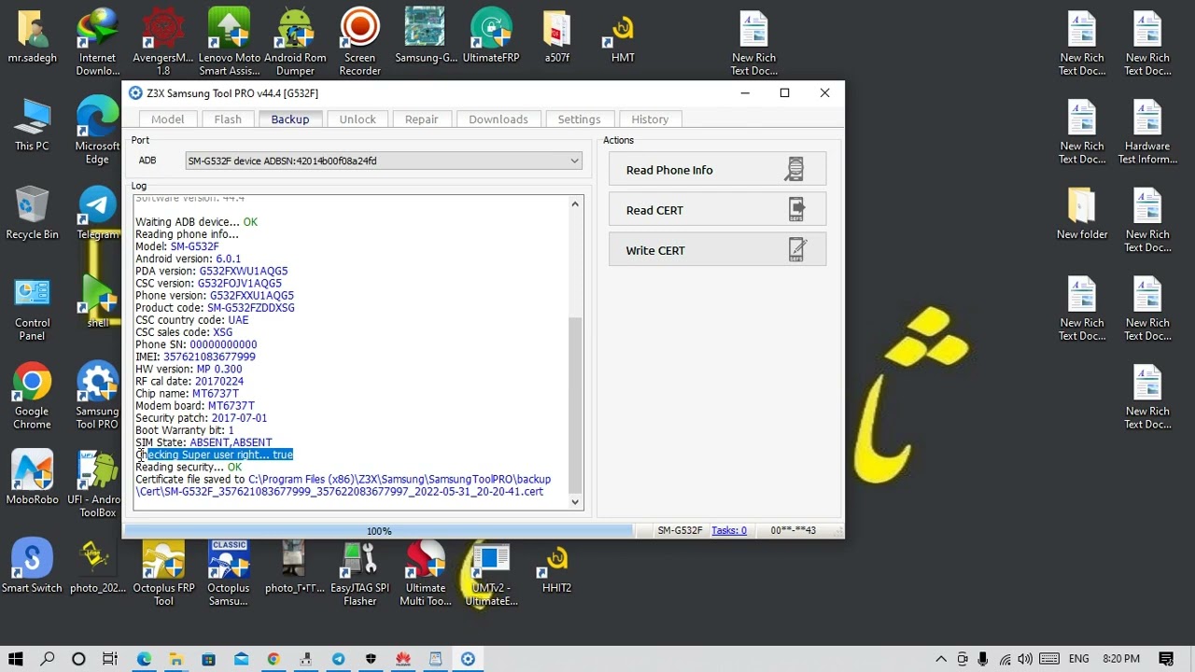Open the Windows Start menu
Viewport: 1195px width, 672px height.
coord(16,659)
